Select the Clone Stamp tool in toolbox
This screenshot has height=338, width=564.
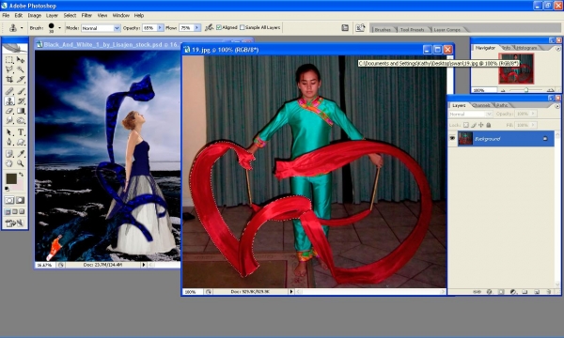[x=9, y=101]
